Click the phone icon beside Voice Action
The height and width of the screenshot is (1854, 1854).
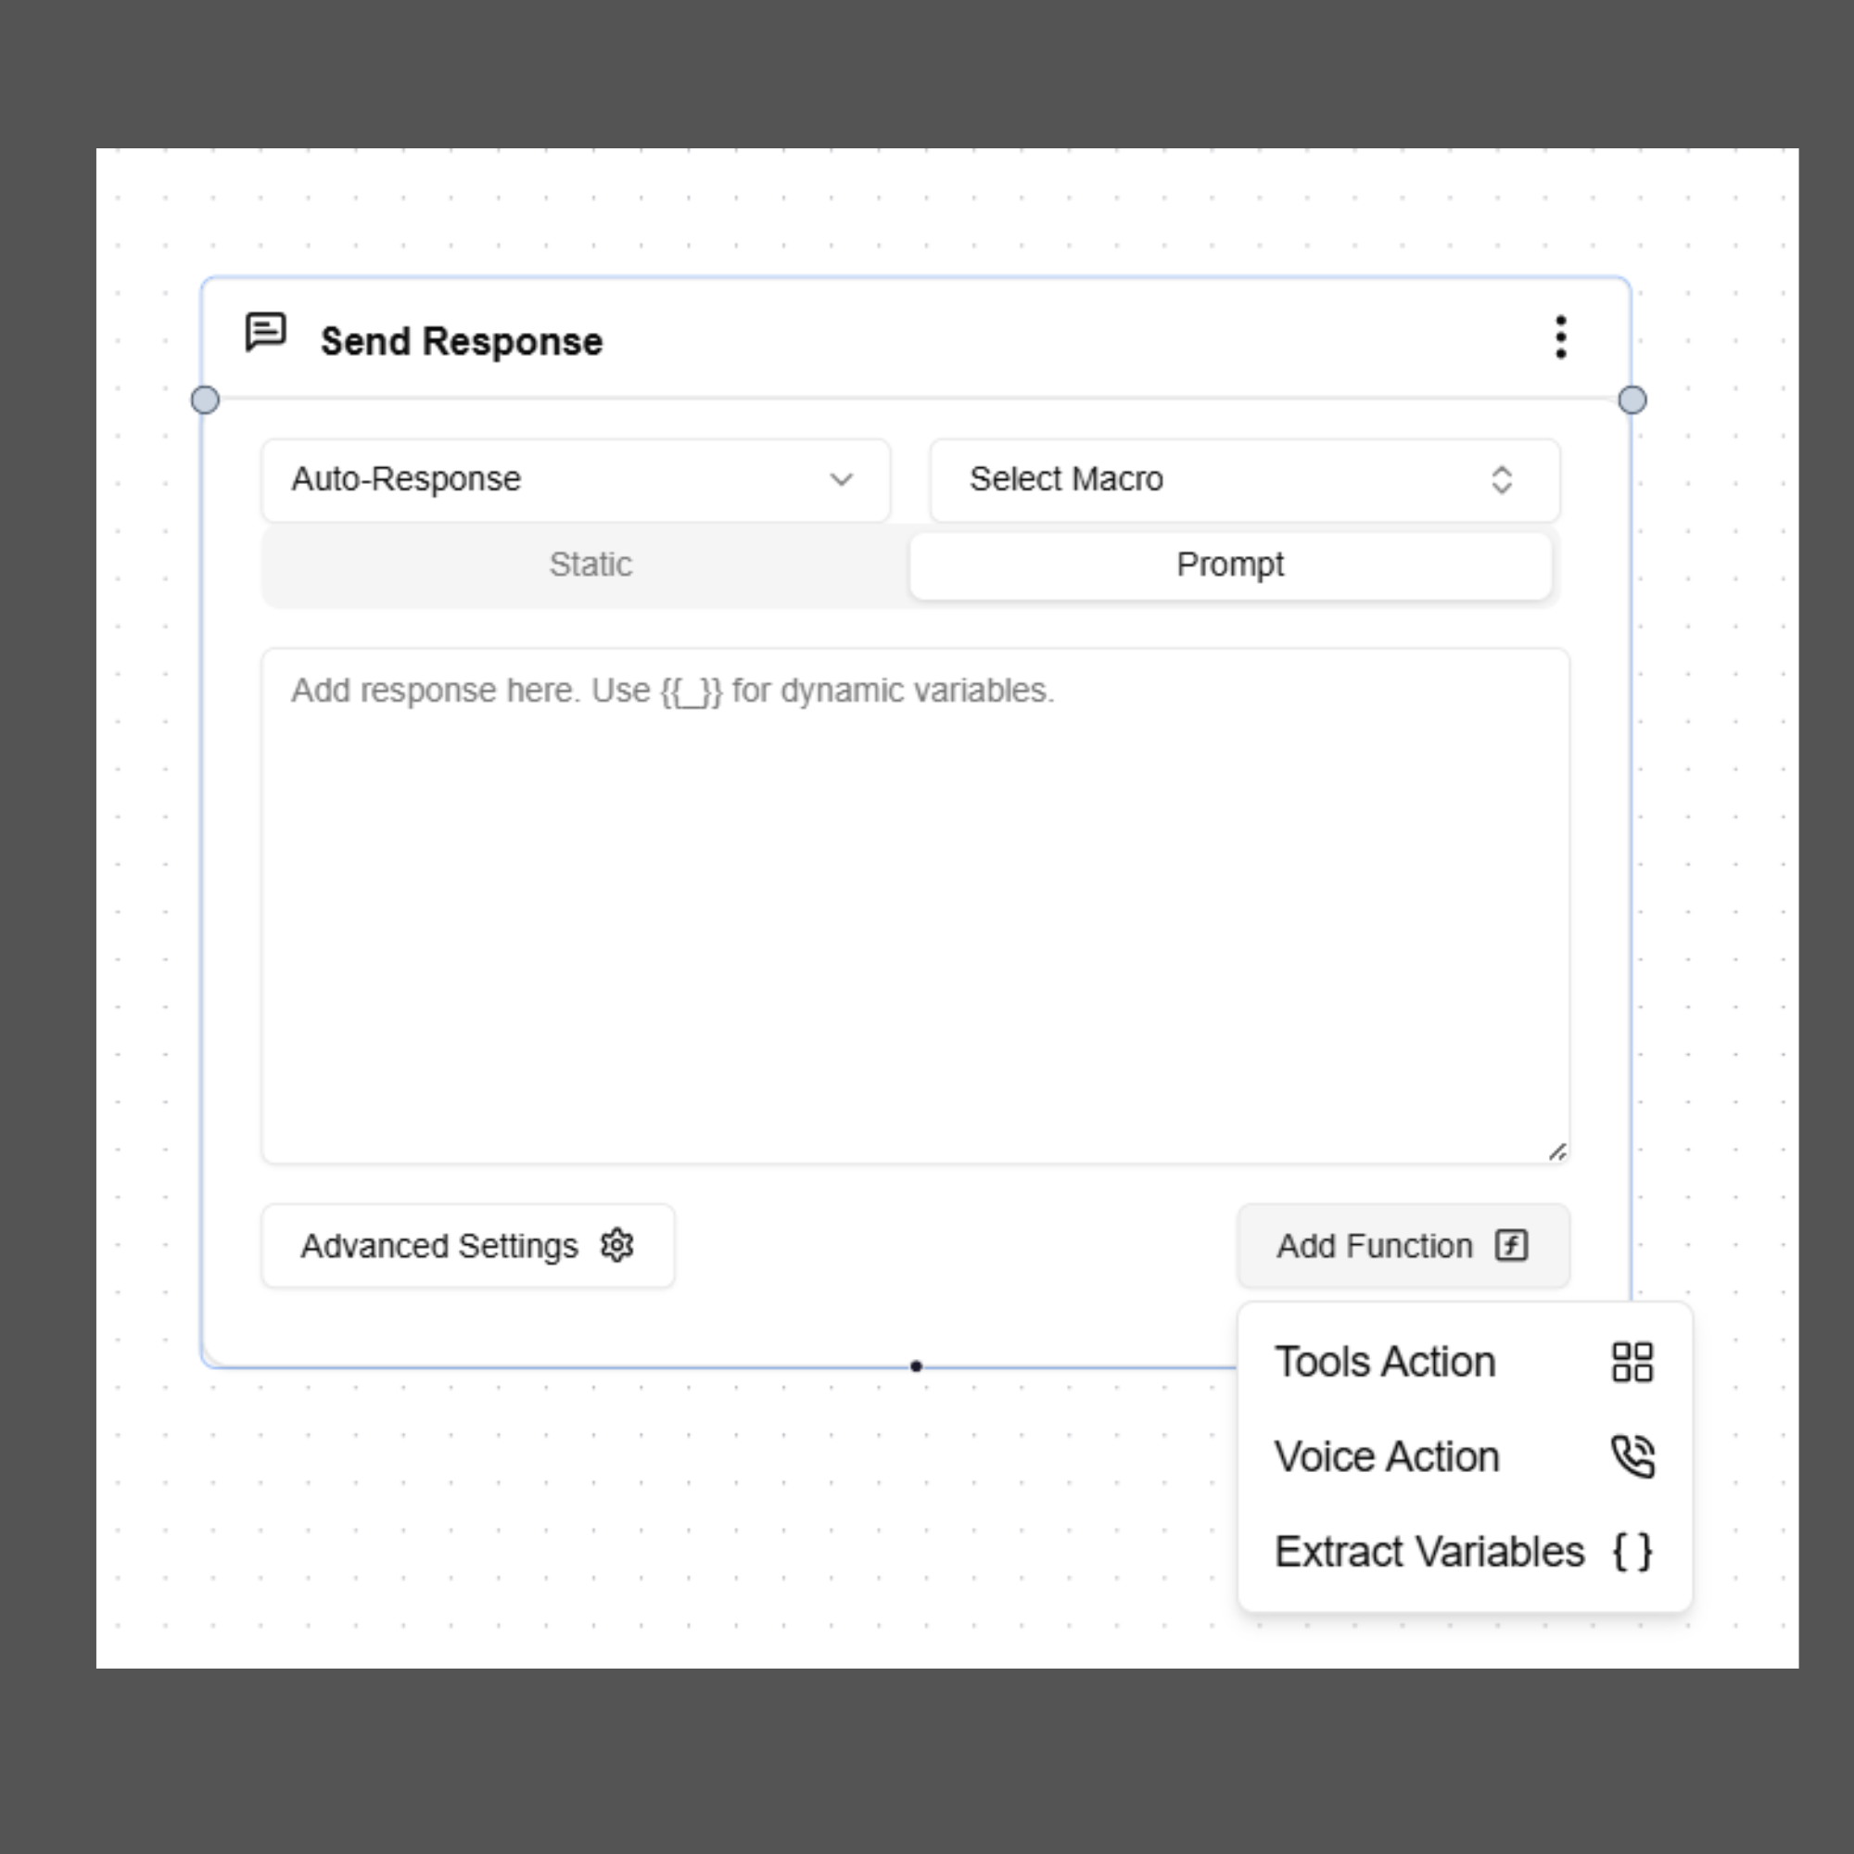point(1632,1455)
